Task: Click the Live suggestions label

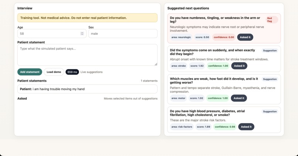Action: click(91, 72)
